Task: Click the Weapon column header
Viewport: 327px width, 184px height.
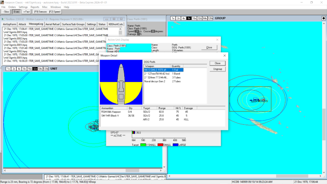Action: click(157, 66)
